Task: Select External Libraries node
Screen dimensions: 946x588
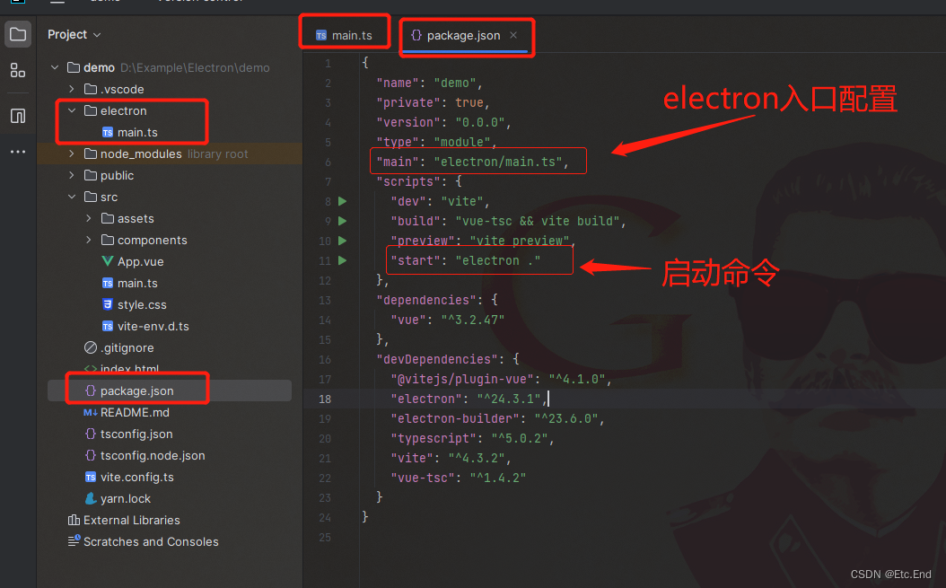Action: tap(132, 520)
